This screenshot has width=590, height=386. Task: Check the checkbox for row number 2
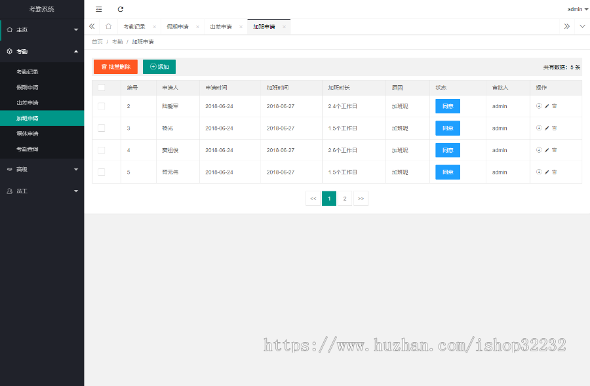101,106
